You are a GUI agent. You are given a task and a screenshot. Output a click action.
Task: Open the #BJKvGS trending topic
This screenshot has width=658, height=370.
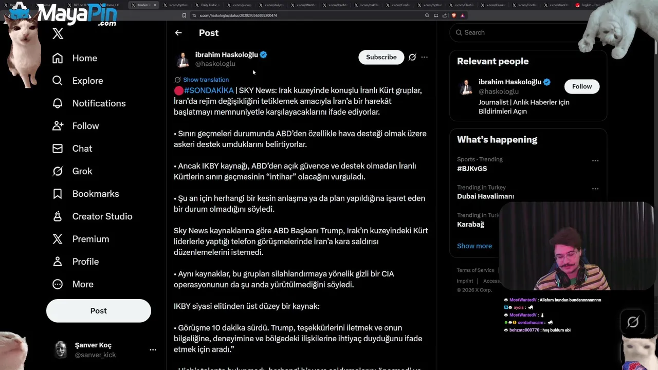coord(528,164)
